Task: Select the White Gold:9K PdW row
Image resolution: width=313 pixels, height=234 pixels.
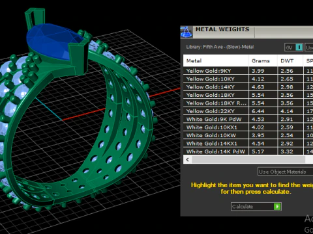Action: pos(248,119)
